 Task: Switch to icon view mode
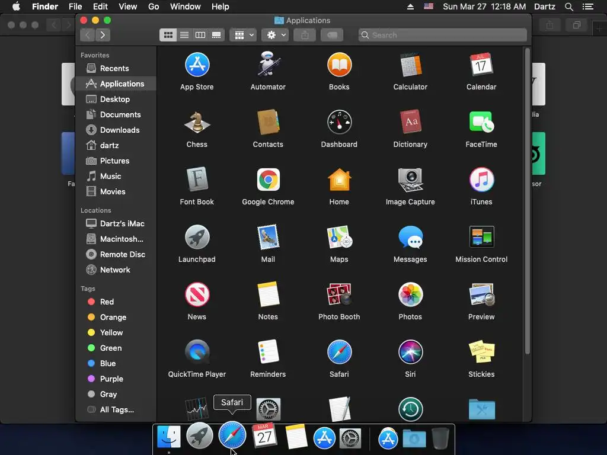[x=168, y=35]
